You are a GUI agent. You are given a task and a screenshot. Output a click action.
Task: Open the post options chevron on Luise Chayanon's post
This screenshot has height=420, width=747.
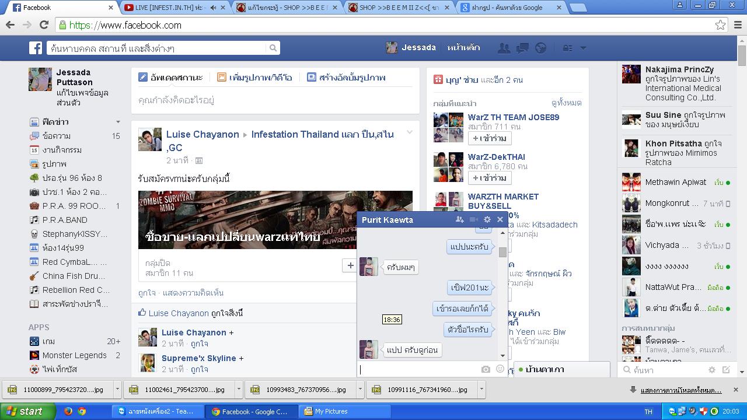[x=409, y=132]
